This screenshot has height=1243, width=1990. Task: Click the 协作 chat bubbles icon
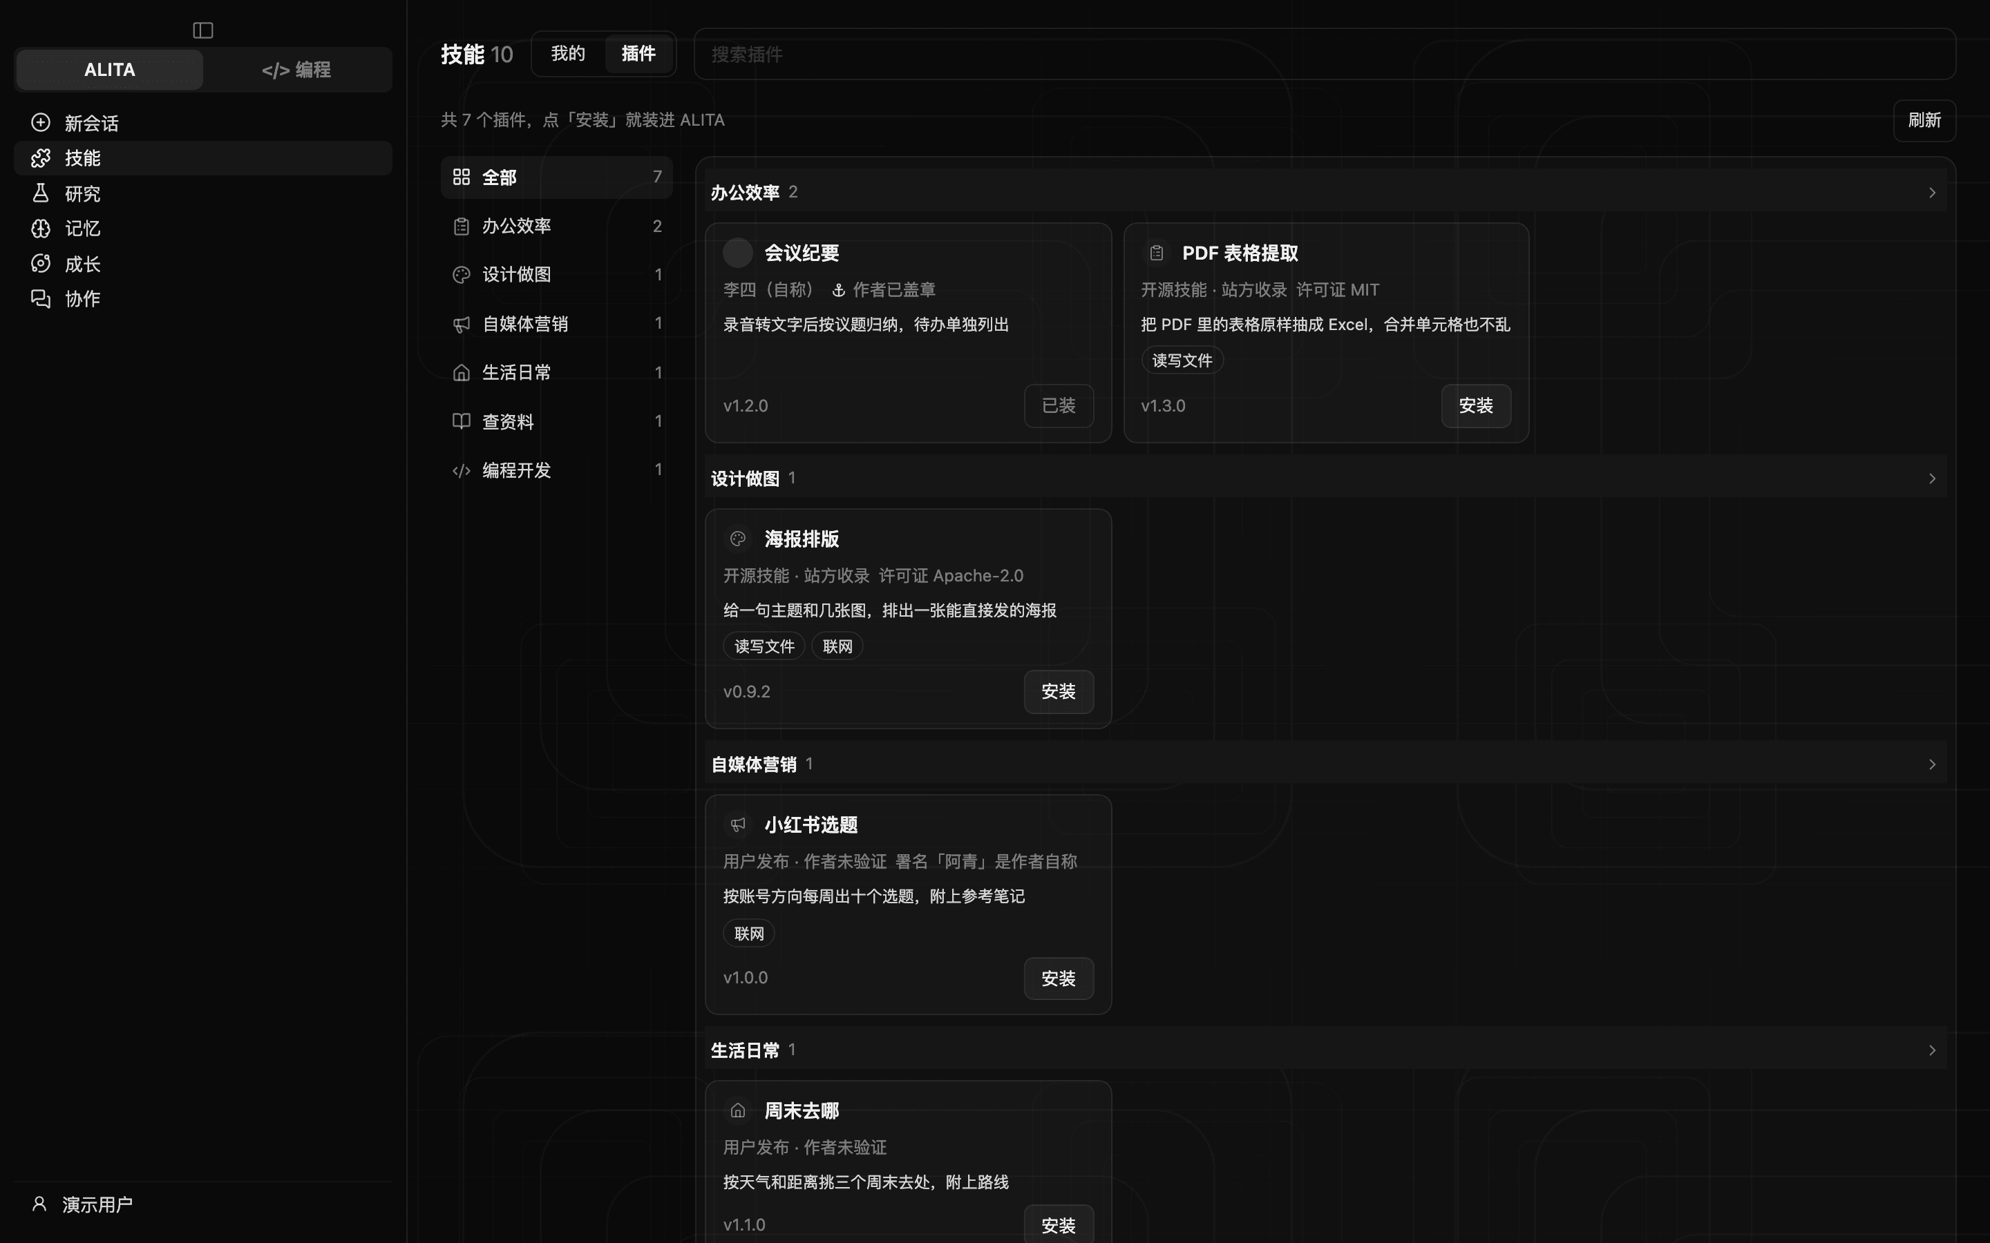pyautogui.click(x=40, y=298)
